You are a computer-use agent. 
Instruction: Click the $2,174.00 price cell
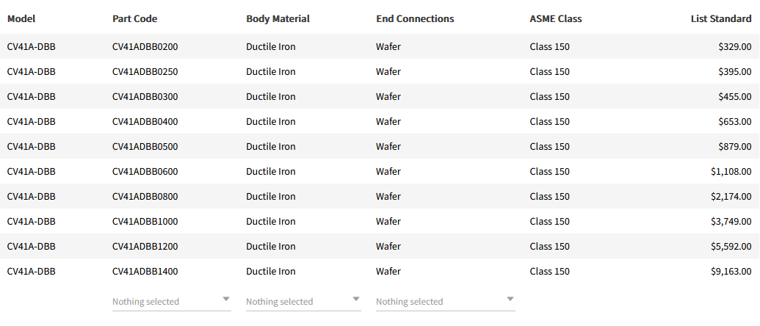[731, 197]
